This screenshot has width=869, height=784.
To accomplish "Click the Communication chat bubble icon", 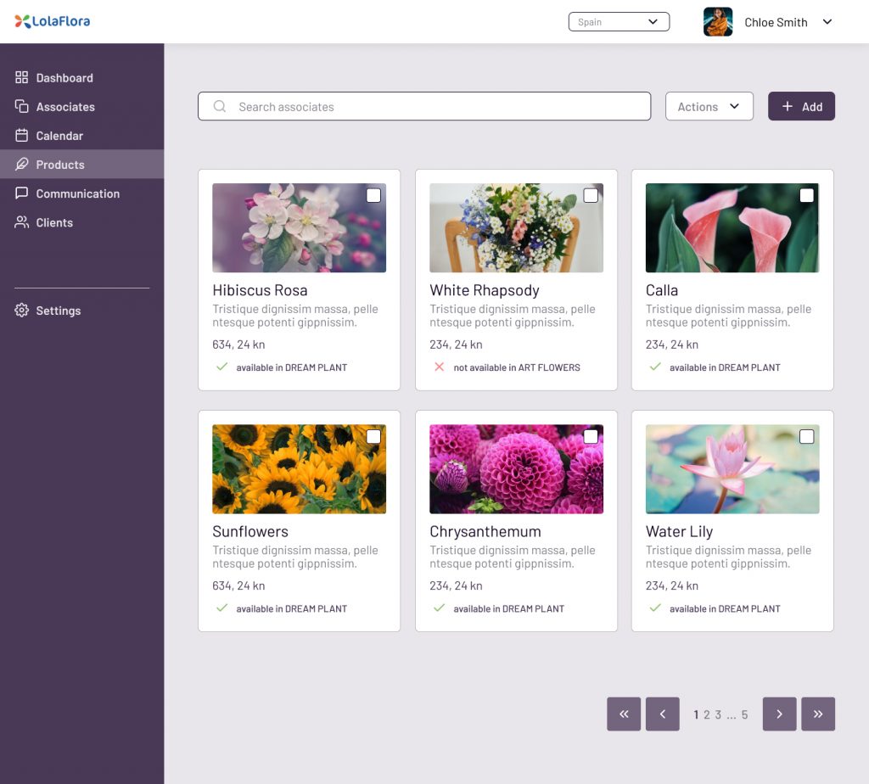I will pyautogui.click(x=22, y=193).
